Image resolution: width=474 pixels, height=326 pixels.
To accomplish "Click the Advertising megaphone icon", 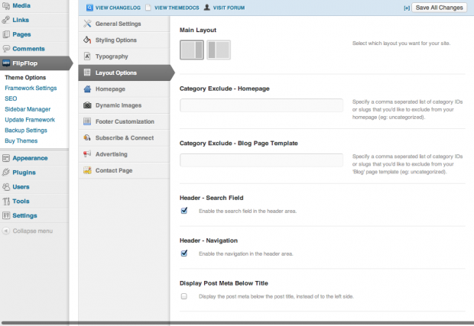I will pyautogui.click(x=87, y=154).
